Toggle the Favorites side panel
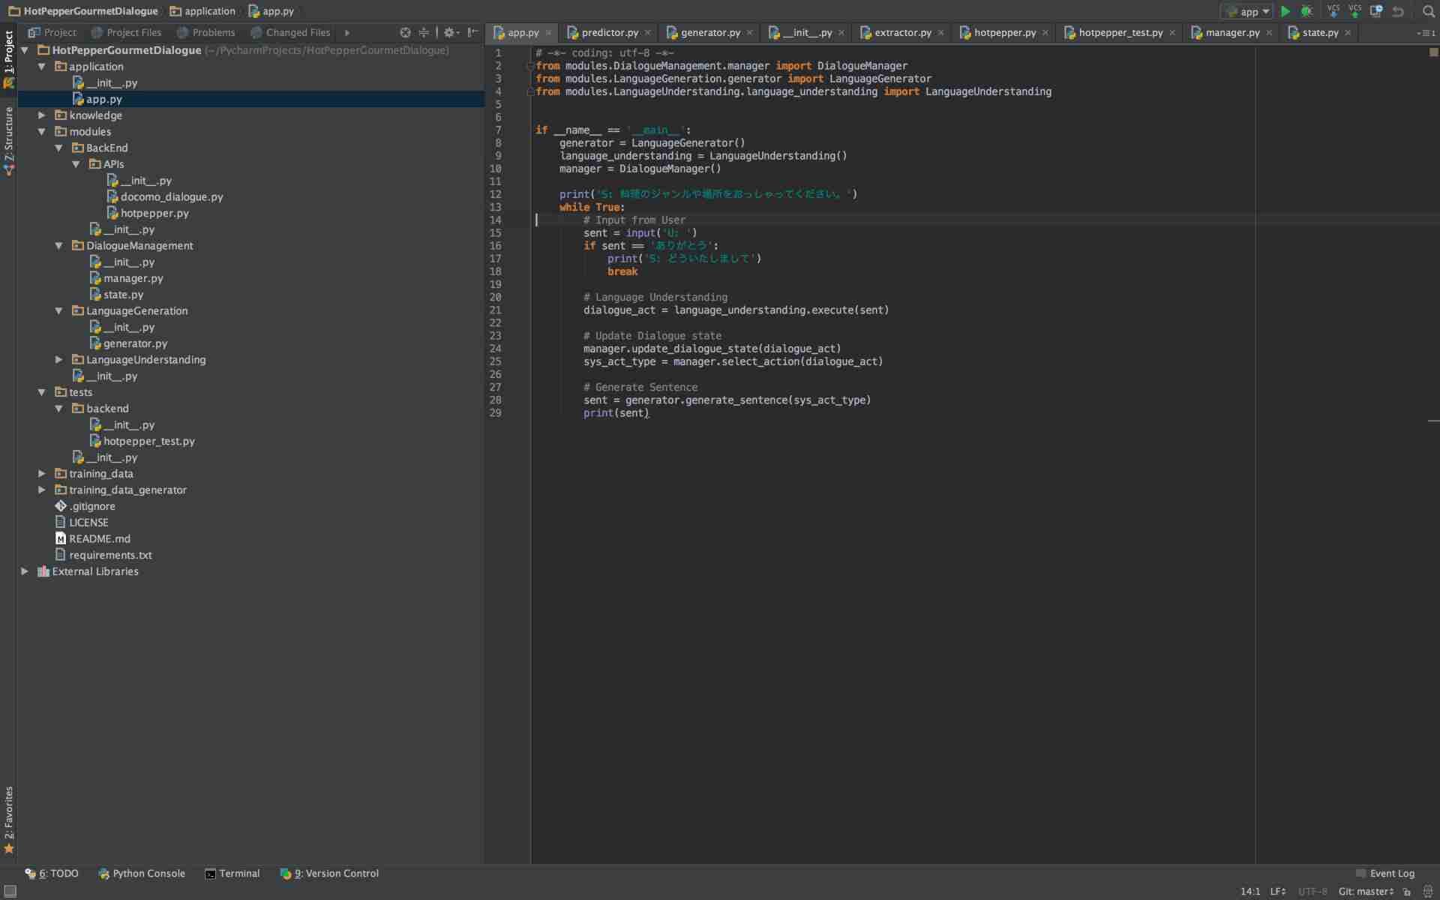Viewport: 1440px width, 900px height. click(9, 817)
